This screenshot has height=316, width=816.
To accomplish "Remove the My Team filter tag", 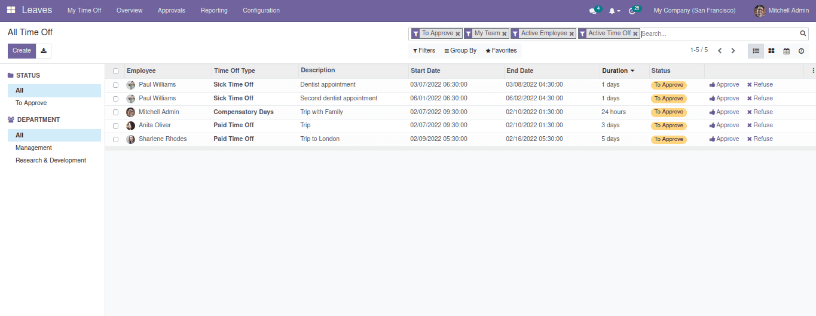I will click(x=505, y=34).
